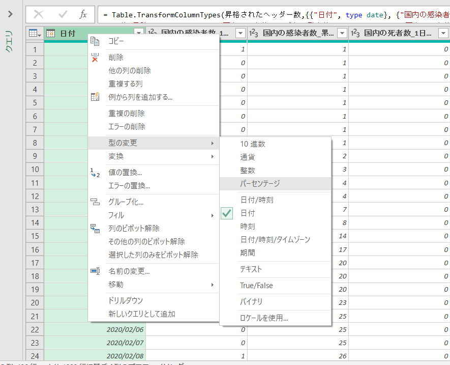Click cumulative value 26 in row 24
This screenshot has height=365, width=450.
click(x=343, y=356)
